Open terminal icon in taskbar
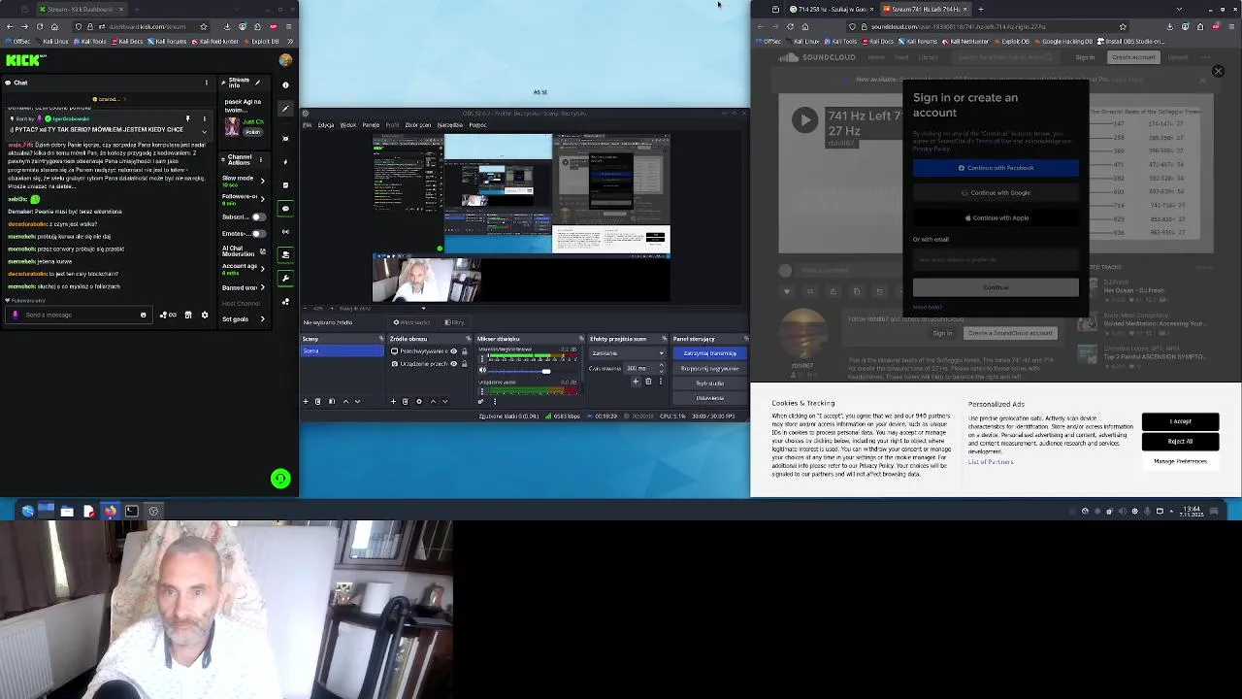The image size is (1242, 699). pos(132,511)
